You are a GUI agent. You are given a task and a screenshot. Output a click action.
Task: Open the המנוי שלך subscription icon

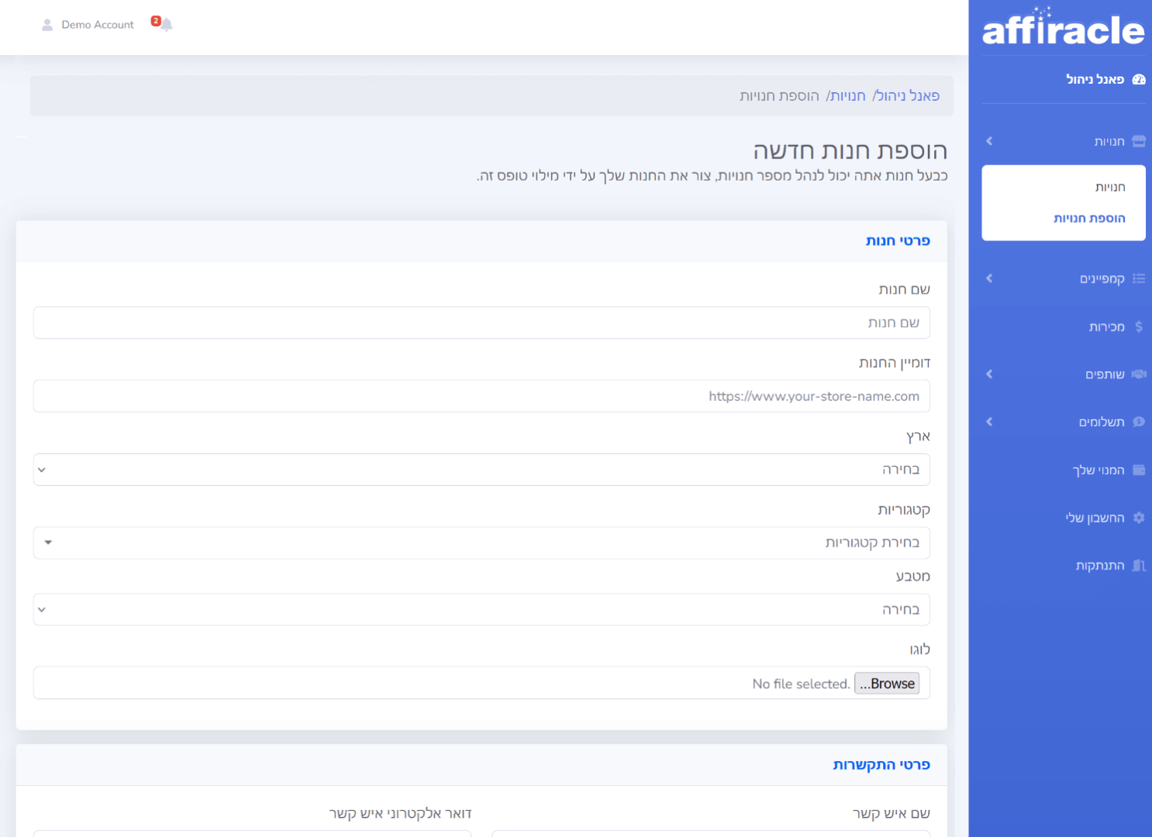1138,470
